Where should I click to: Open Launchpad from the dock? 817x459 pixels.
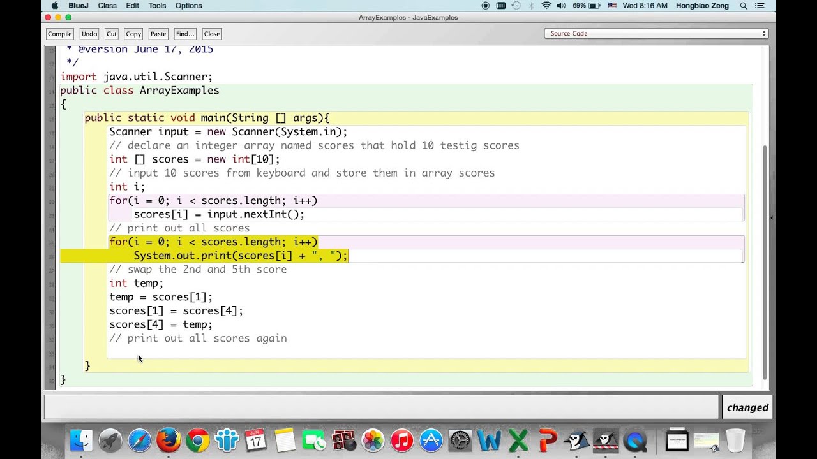coord(110,441)
